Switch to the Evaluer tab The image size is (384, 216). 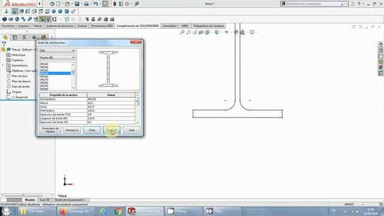[82, 26]
